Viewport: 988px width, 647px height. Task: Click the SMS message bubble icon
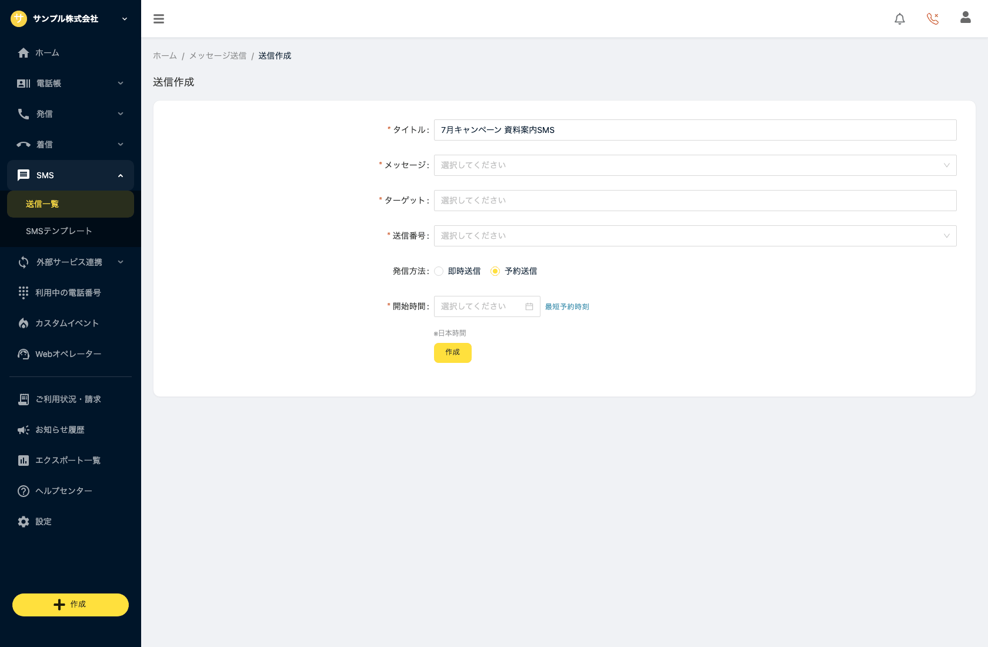point(24,175)
